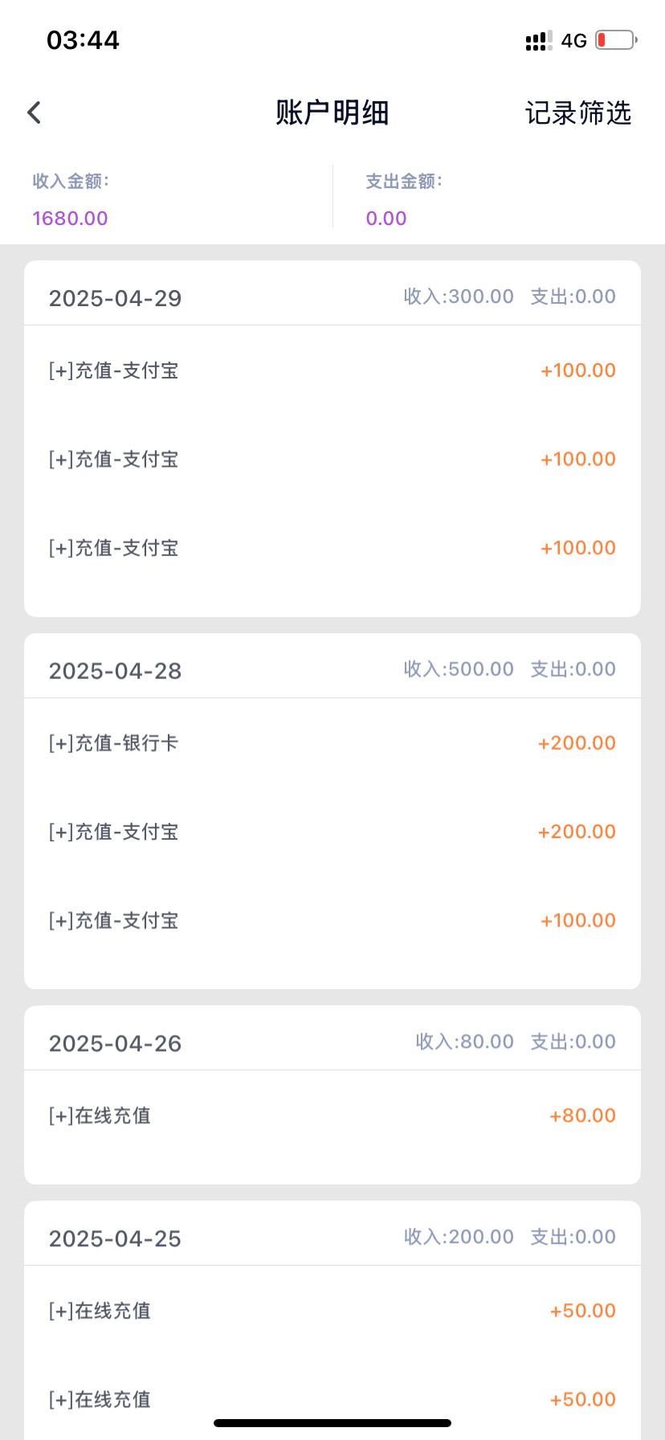Open the 2025-04-28 date group header
The height and width of the screenshot is (1440, 665).
tap(115, 671)
